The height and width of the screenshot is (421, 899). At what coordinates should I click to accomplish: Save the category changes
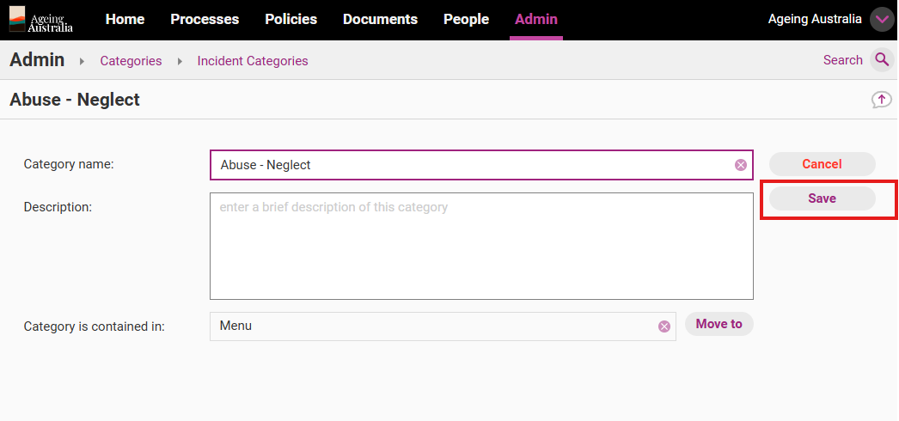tap(822, 198)
